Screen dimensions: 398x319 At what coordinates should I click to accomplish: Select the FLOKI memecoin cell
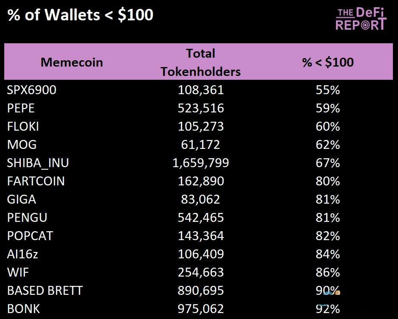(23, 126)
